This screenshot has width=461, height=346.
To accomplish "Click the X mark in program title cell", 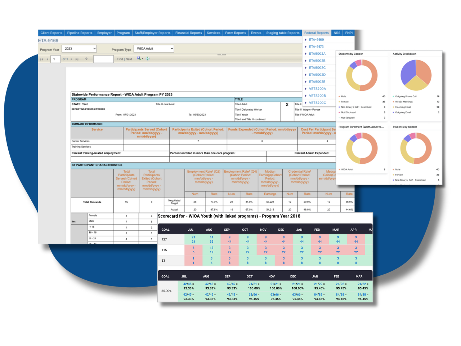I will (287, 105).
